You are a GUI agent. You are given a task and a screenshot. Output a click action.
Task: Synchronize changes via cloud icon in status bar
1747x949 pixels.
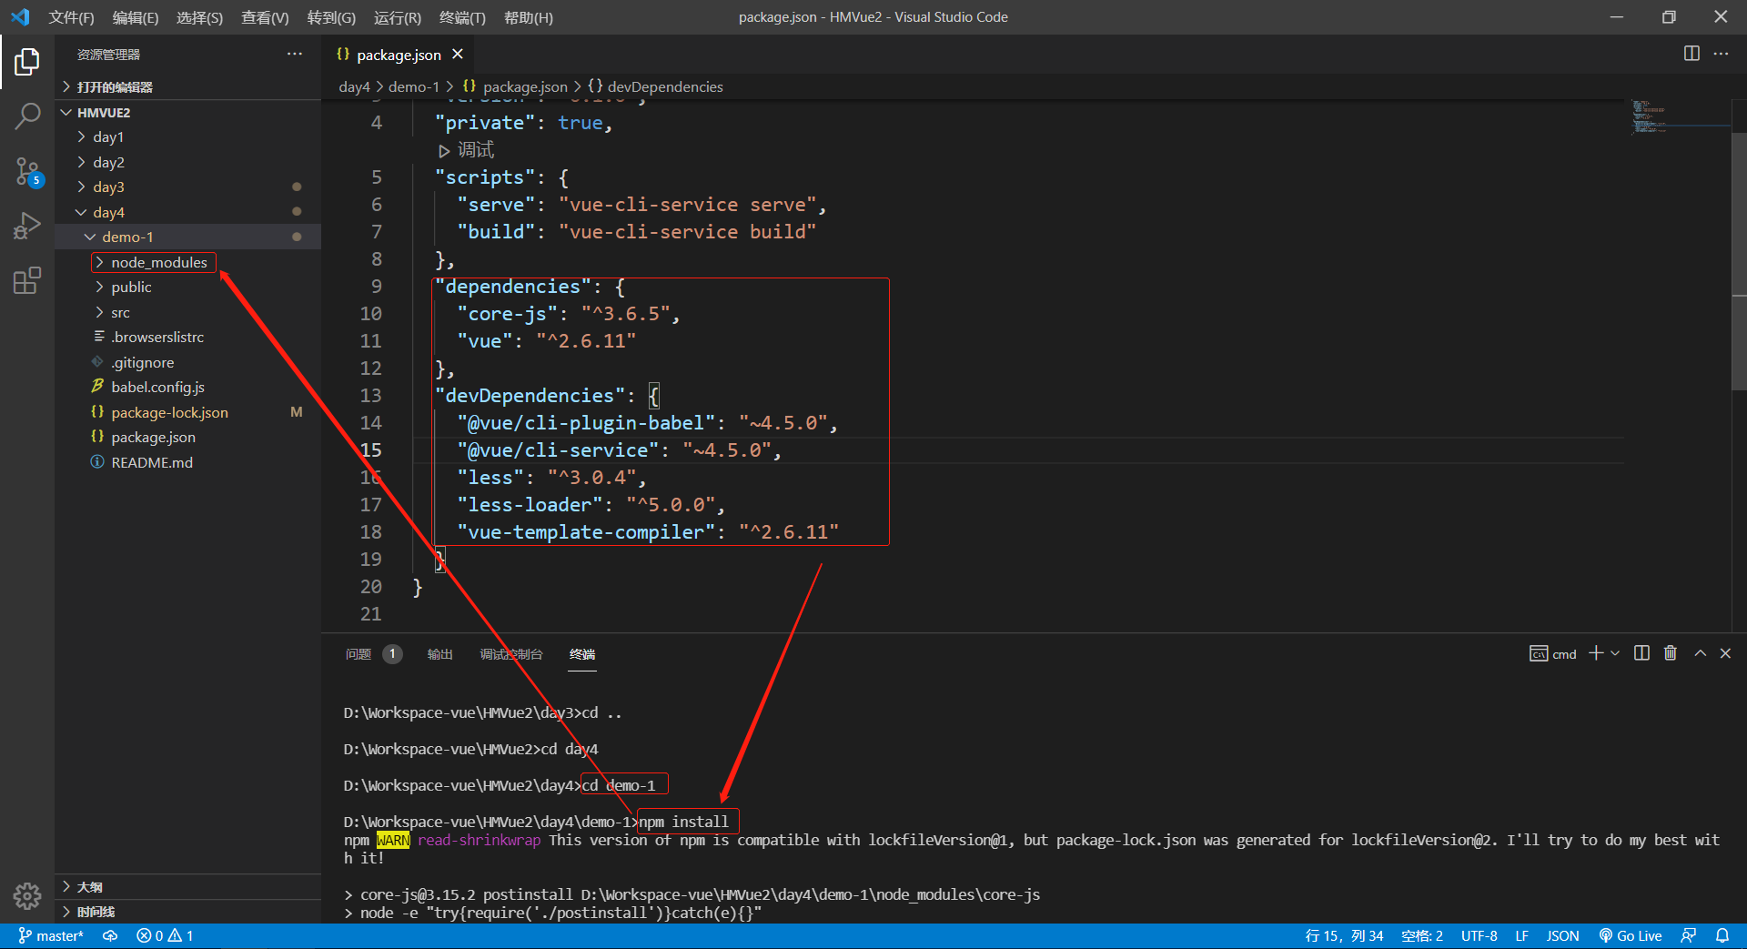tap(110, 935)
